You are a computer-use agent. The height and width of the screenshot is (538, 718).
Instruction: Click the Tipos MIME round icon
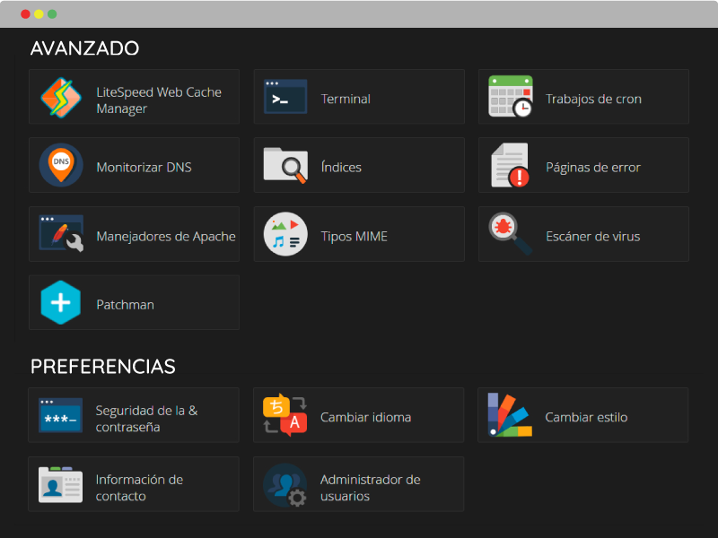[285, 234]
